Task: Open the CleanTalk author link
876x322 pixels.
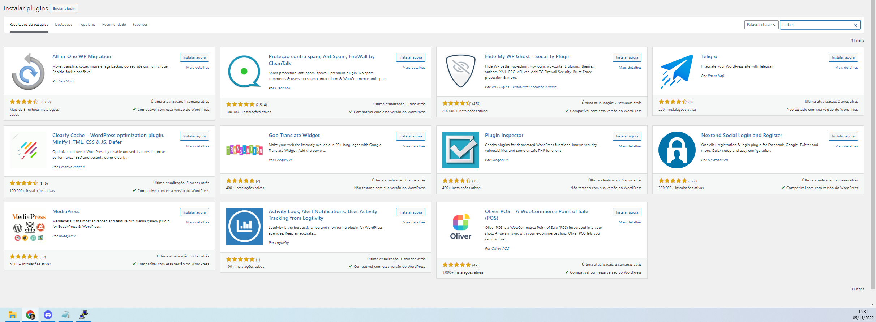Action: point(283,88)
